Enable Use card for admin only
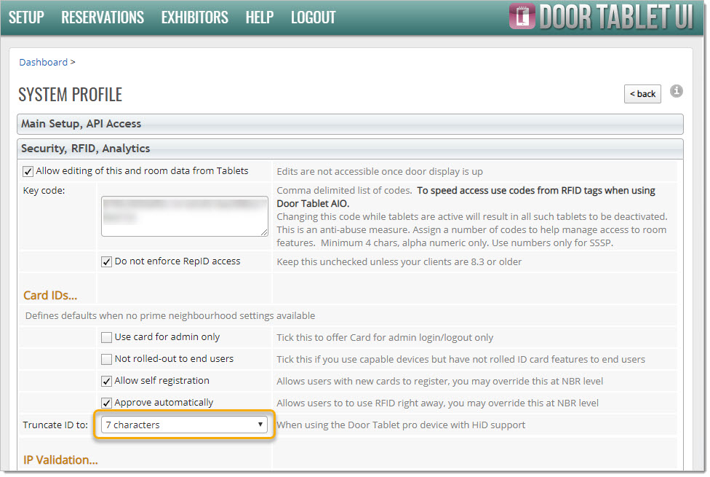Screen dimensions: 710x477 coord(107,338)
